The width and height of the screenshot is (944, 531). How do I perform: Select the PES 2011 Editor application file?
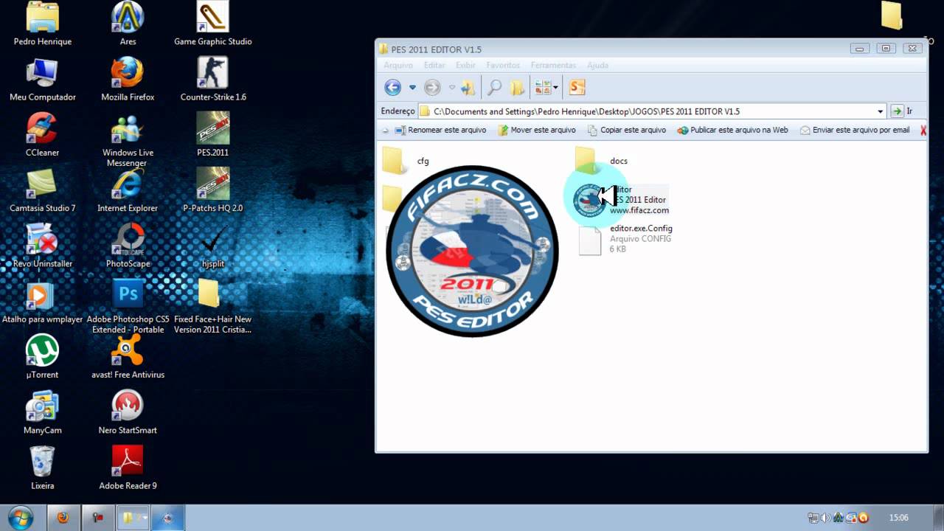[621, 200]
